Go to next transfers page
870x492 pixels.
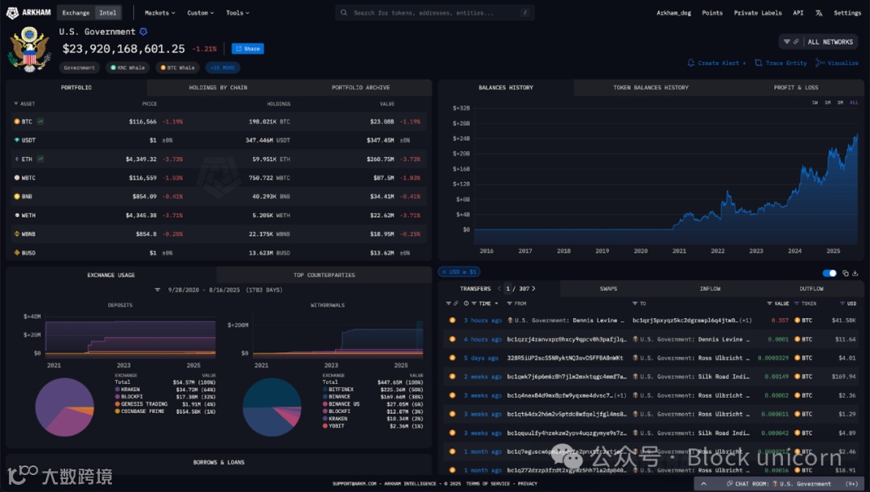pos(534,288)
